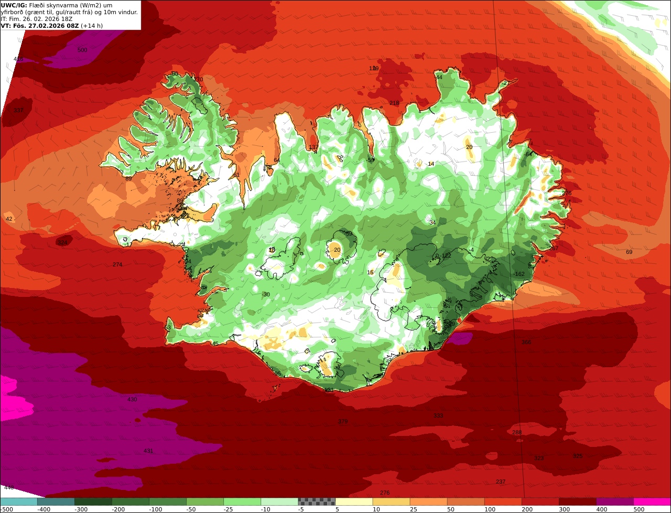Click the red 200 to 300 legend swatch
This screenshot has height=513, width=671.
click(540, 501)
